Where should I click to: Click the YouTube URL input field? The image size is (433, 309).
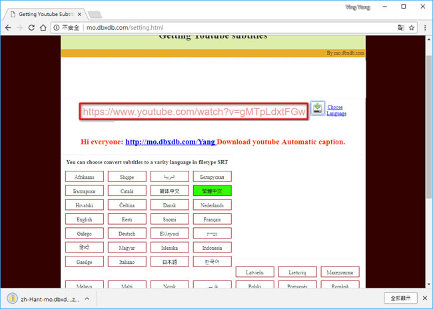coord(194,112)
